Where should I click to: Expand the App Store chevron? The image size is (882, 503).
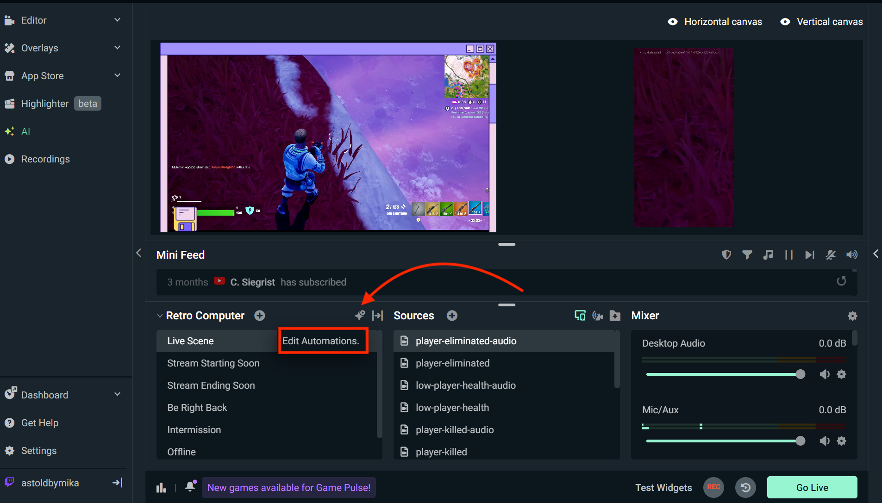[117, 75]
